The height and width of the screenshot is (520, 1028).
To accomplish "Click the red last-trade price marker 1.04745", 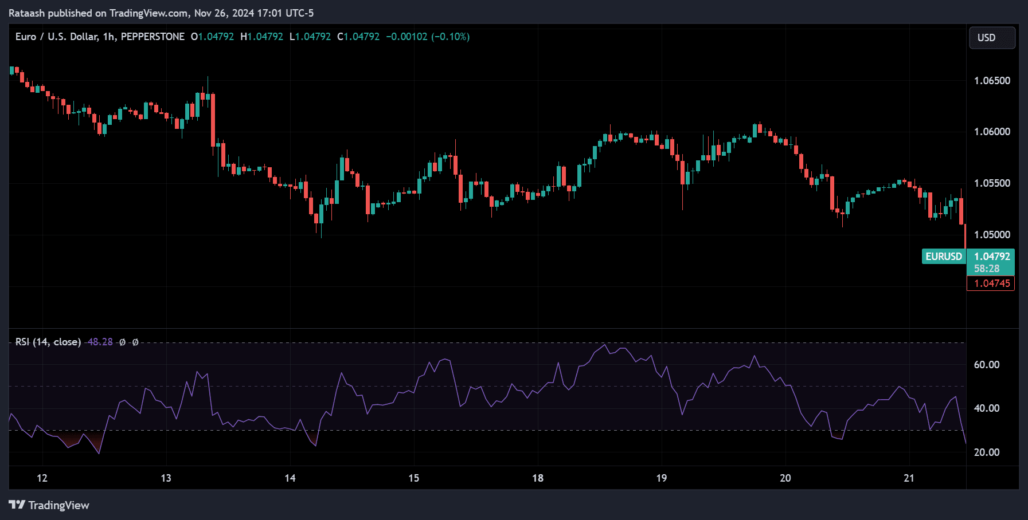I will [992, 283].
